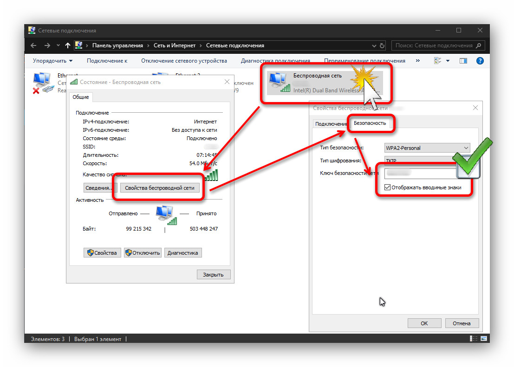
Task: Toggle the preview pane icon
Action: (463, 61)
